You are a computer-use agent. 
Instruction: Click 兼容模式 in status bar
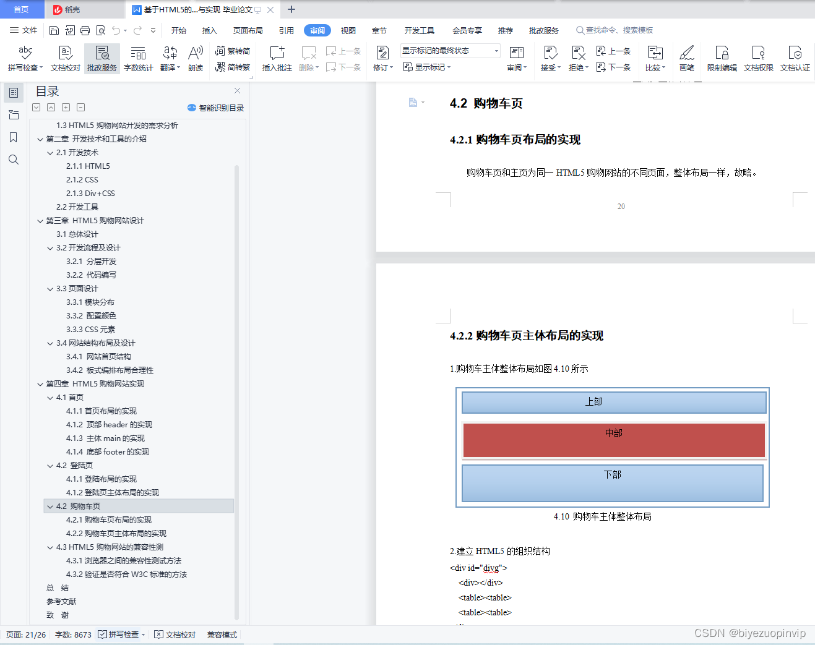[x=222, y=634]
